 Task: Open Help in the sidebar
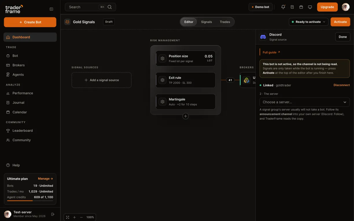30,165
